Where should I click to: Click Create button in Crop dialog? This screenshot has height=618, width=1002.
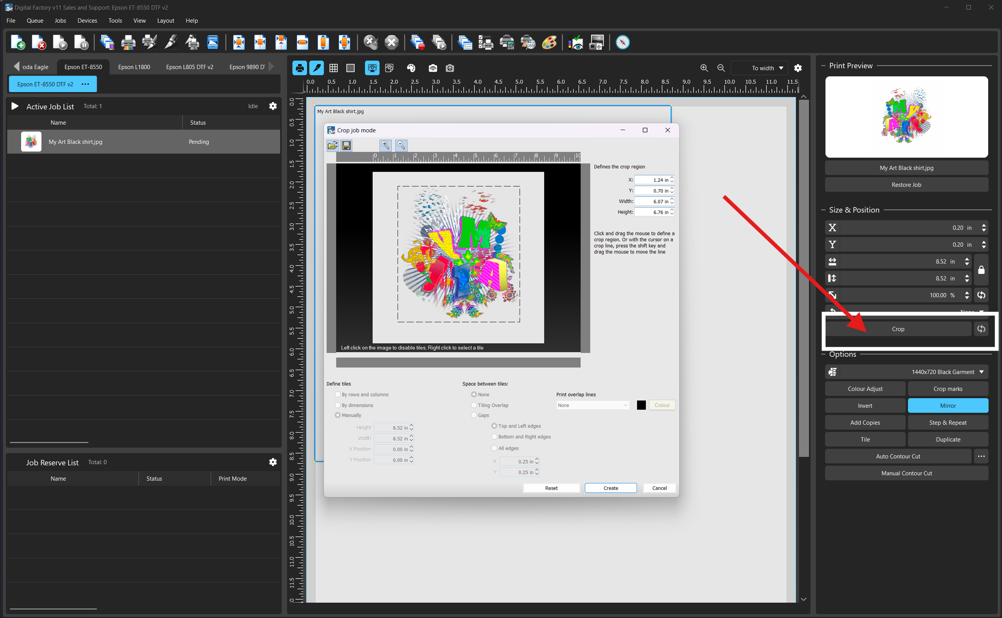(611, 488)
